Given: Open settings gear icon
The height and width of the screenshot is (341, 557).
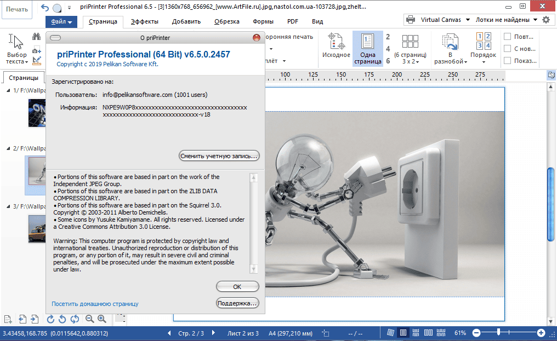Looking at the screenshot, I should (546, 20).
